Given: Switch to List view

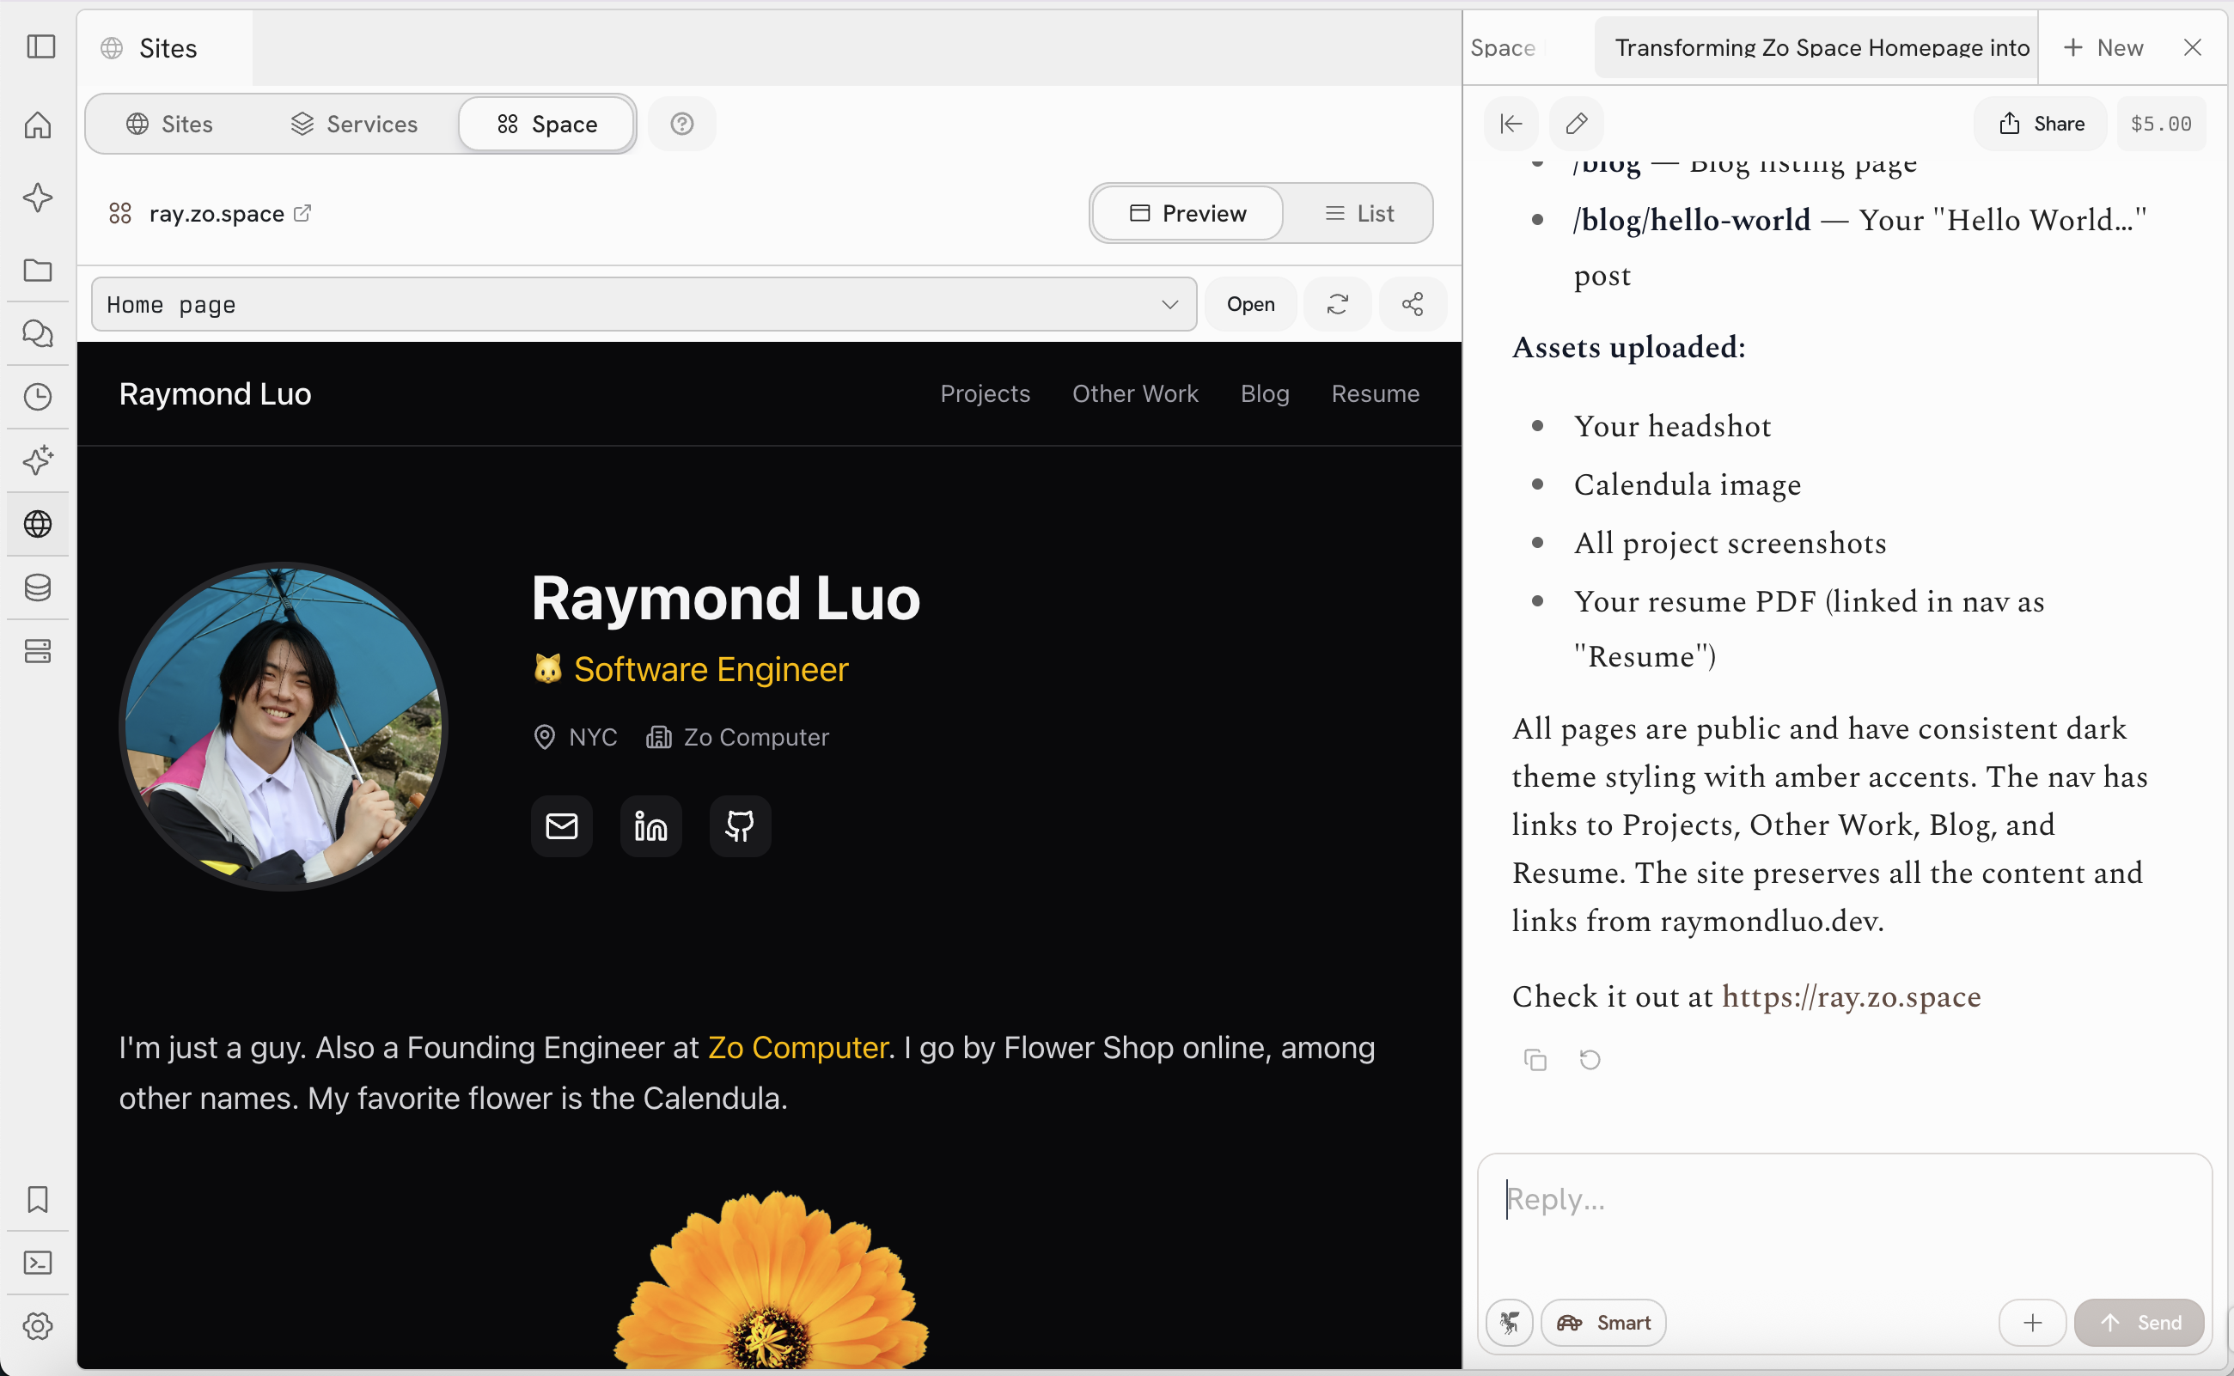Looking at the screenshot, I should click(1359, 214).
